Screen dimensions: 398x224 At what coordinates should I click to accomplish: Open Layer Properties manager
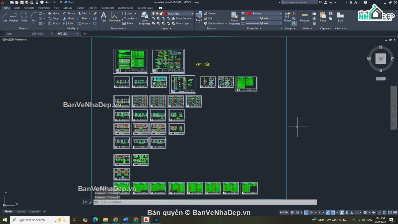pyautogui.click(x=145, y=18)
